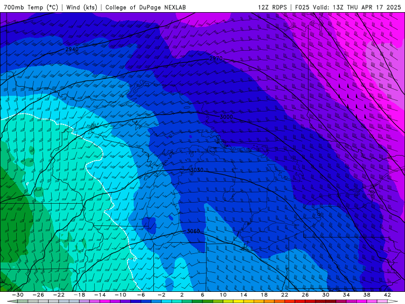Click the 26 color bar tick label
405x304 pixels.
tap(305, 295)
